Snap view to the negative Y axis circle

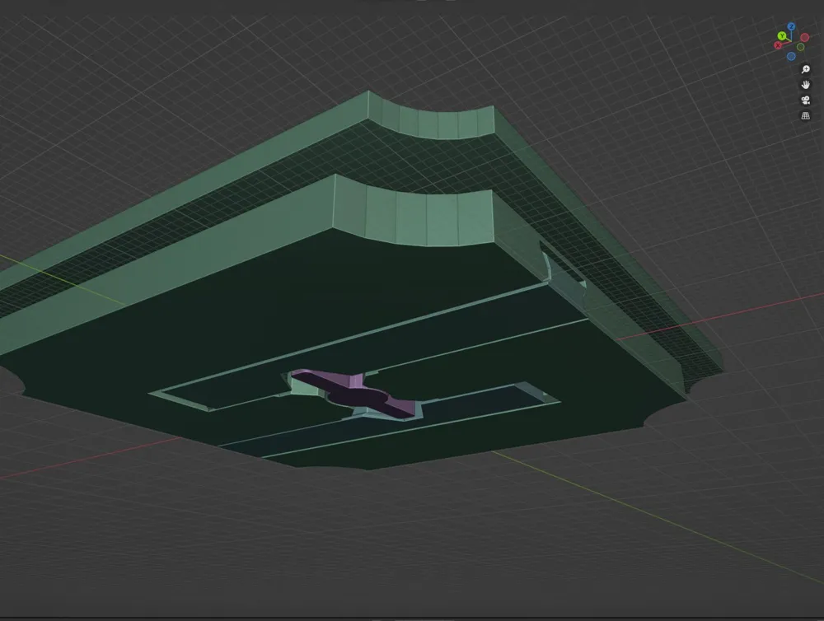(800, 47)
